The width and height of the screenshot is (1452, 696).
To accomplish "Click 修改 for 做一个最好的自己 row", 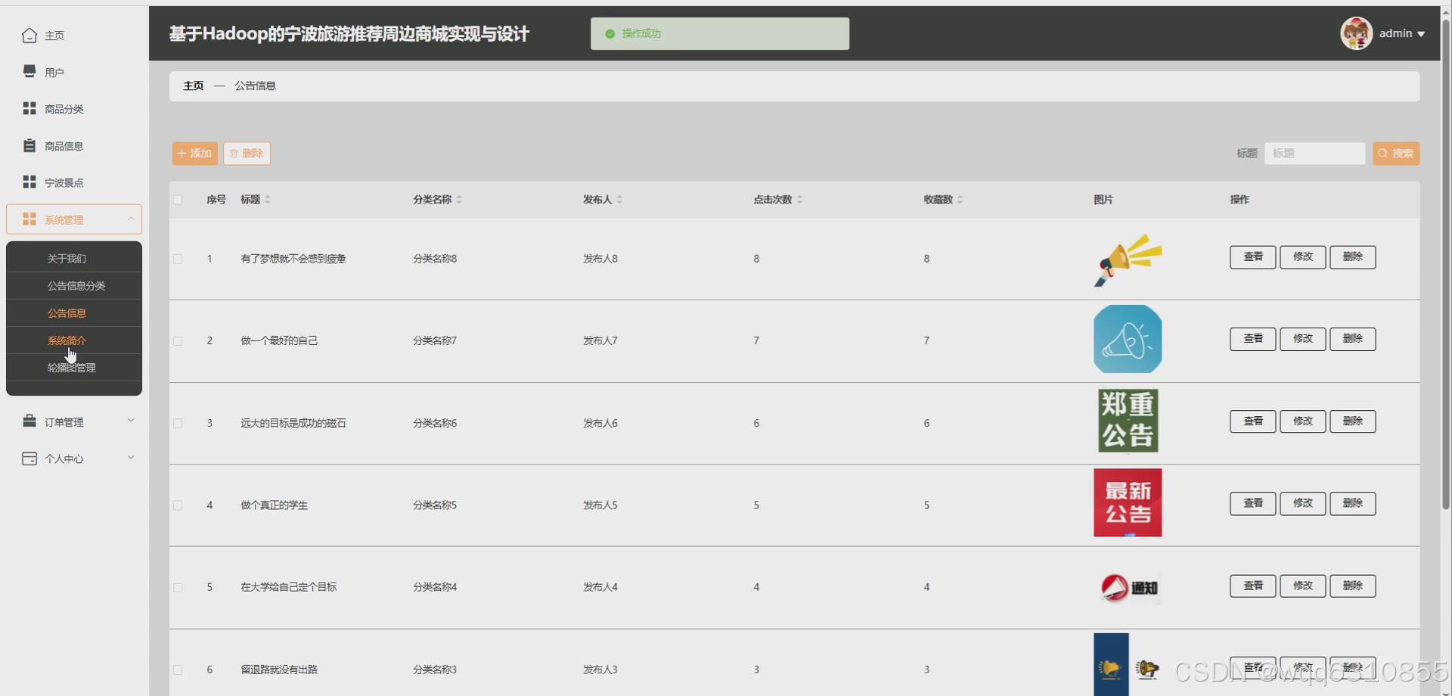I will pyautogui.click(x=1302, y=339).
